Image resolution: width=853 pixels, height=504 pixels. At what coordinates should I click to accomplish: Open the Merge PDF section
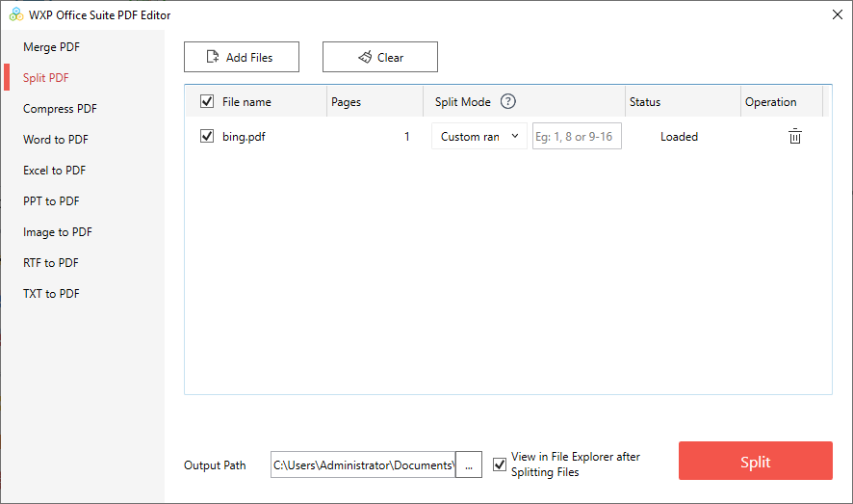(51, 47)
